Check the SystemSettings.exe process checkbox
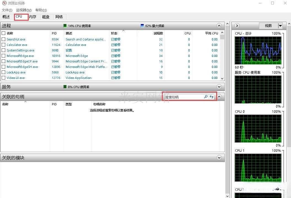 3,50
